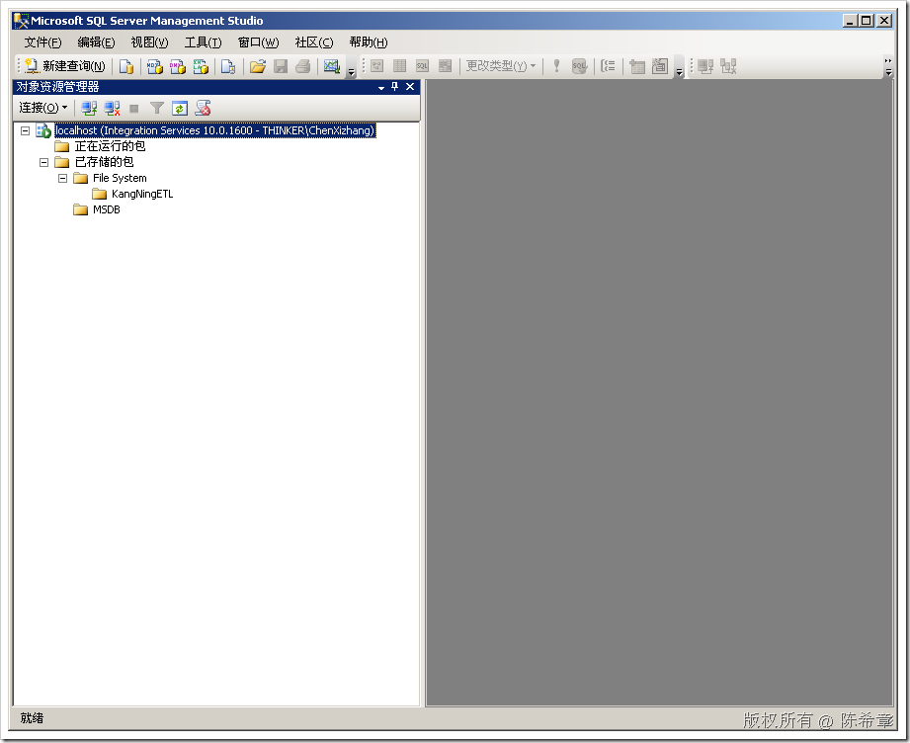The width and height of the screenshot is (910, 743).
Task: Click the Verify SQL syntax icon
Action: click(x=579, y=66)
